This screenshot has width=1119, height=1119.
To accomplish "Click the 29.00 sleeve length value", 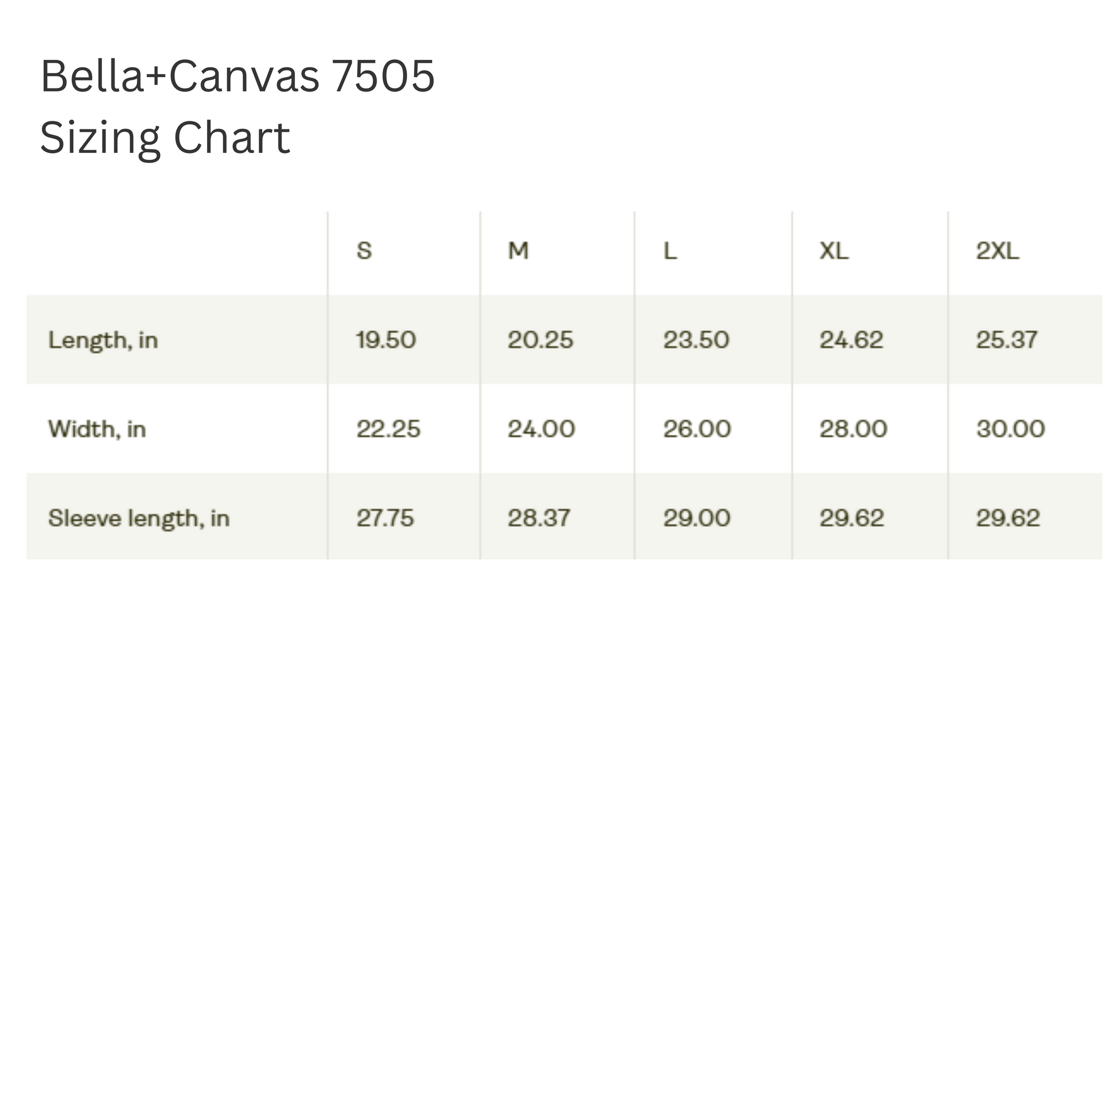I will [x=697, y=518].
